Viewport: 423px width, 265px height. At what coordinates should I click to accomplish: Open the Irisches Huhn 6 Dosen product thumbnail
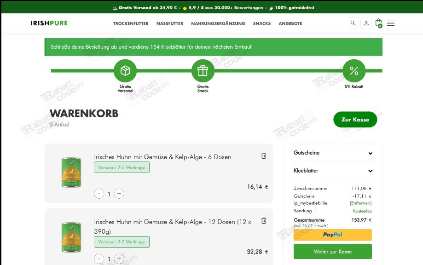coord(71,173)
